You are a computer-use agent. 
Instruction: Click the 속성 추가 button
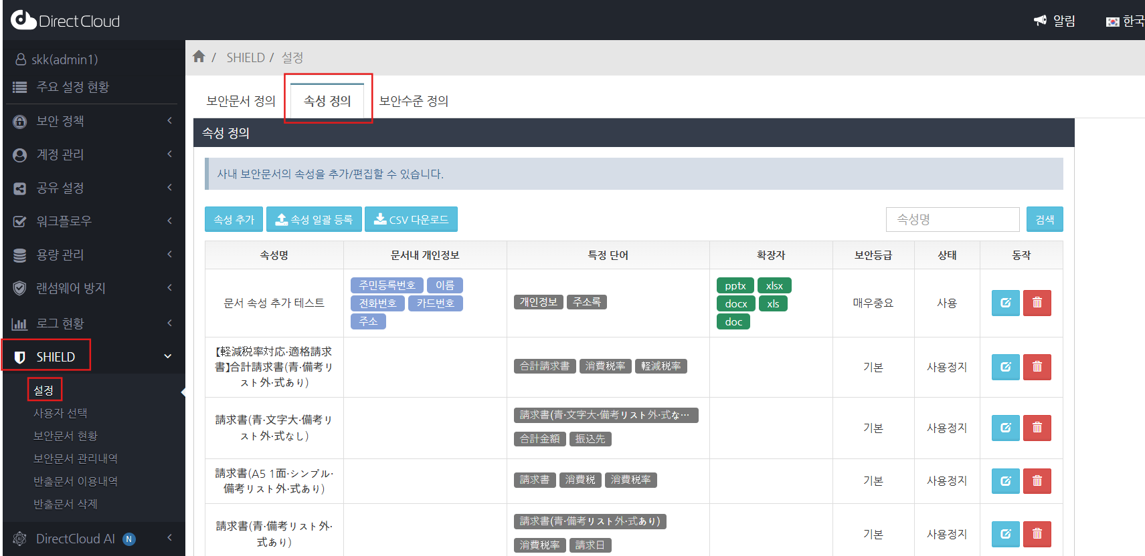tap(234, 219)
